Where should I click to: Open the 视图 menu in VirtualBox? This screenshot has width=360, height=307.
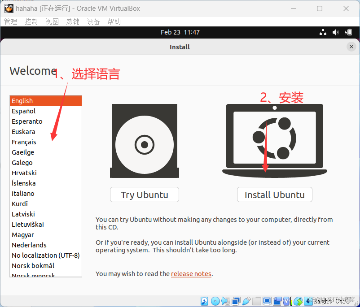(x=52, y=21)
